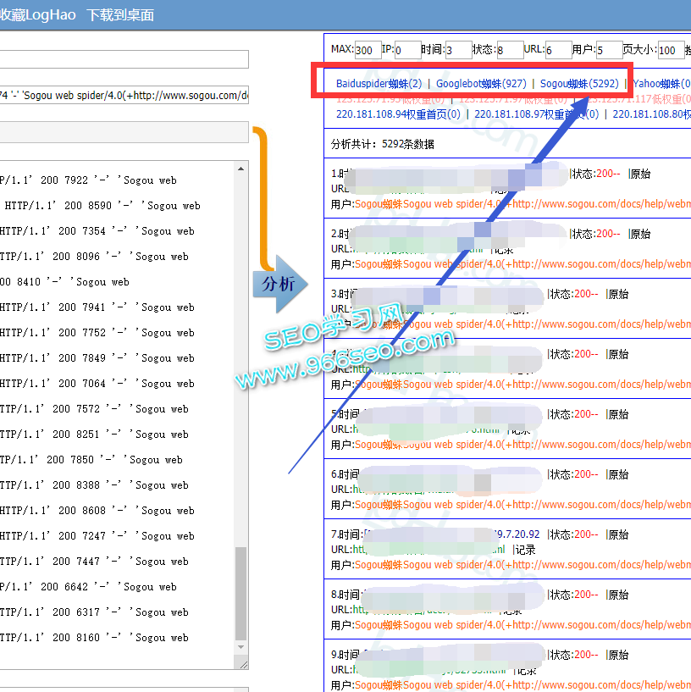The width and height of the screenshot is (691, 692).
Task: Click the log line '200 6642'
Action: pyautogui.click(x=88, y=587)
